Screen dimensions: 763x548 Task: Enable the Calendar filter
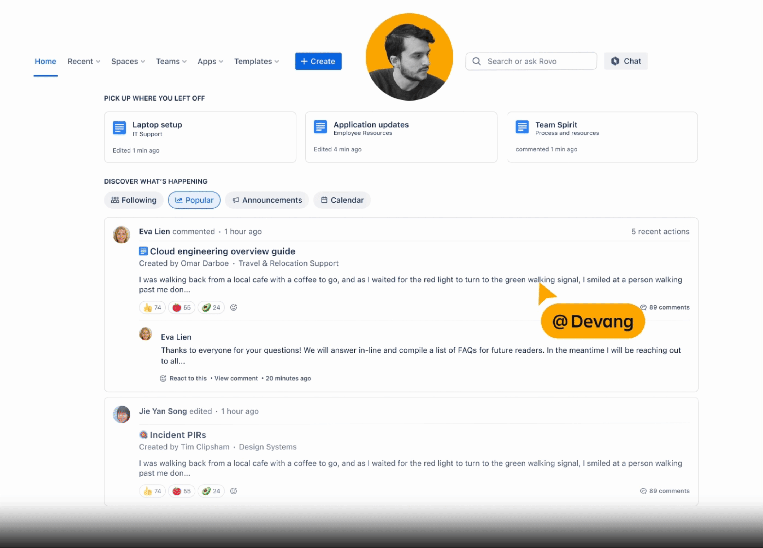point(342,200)
